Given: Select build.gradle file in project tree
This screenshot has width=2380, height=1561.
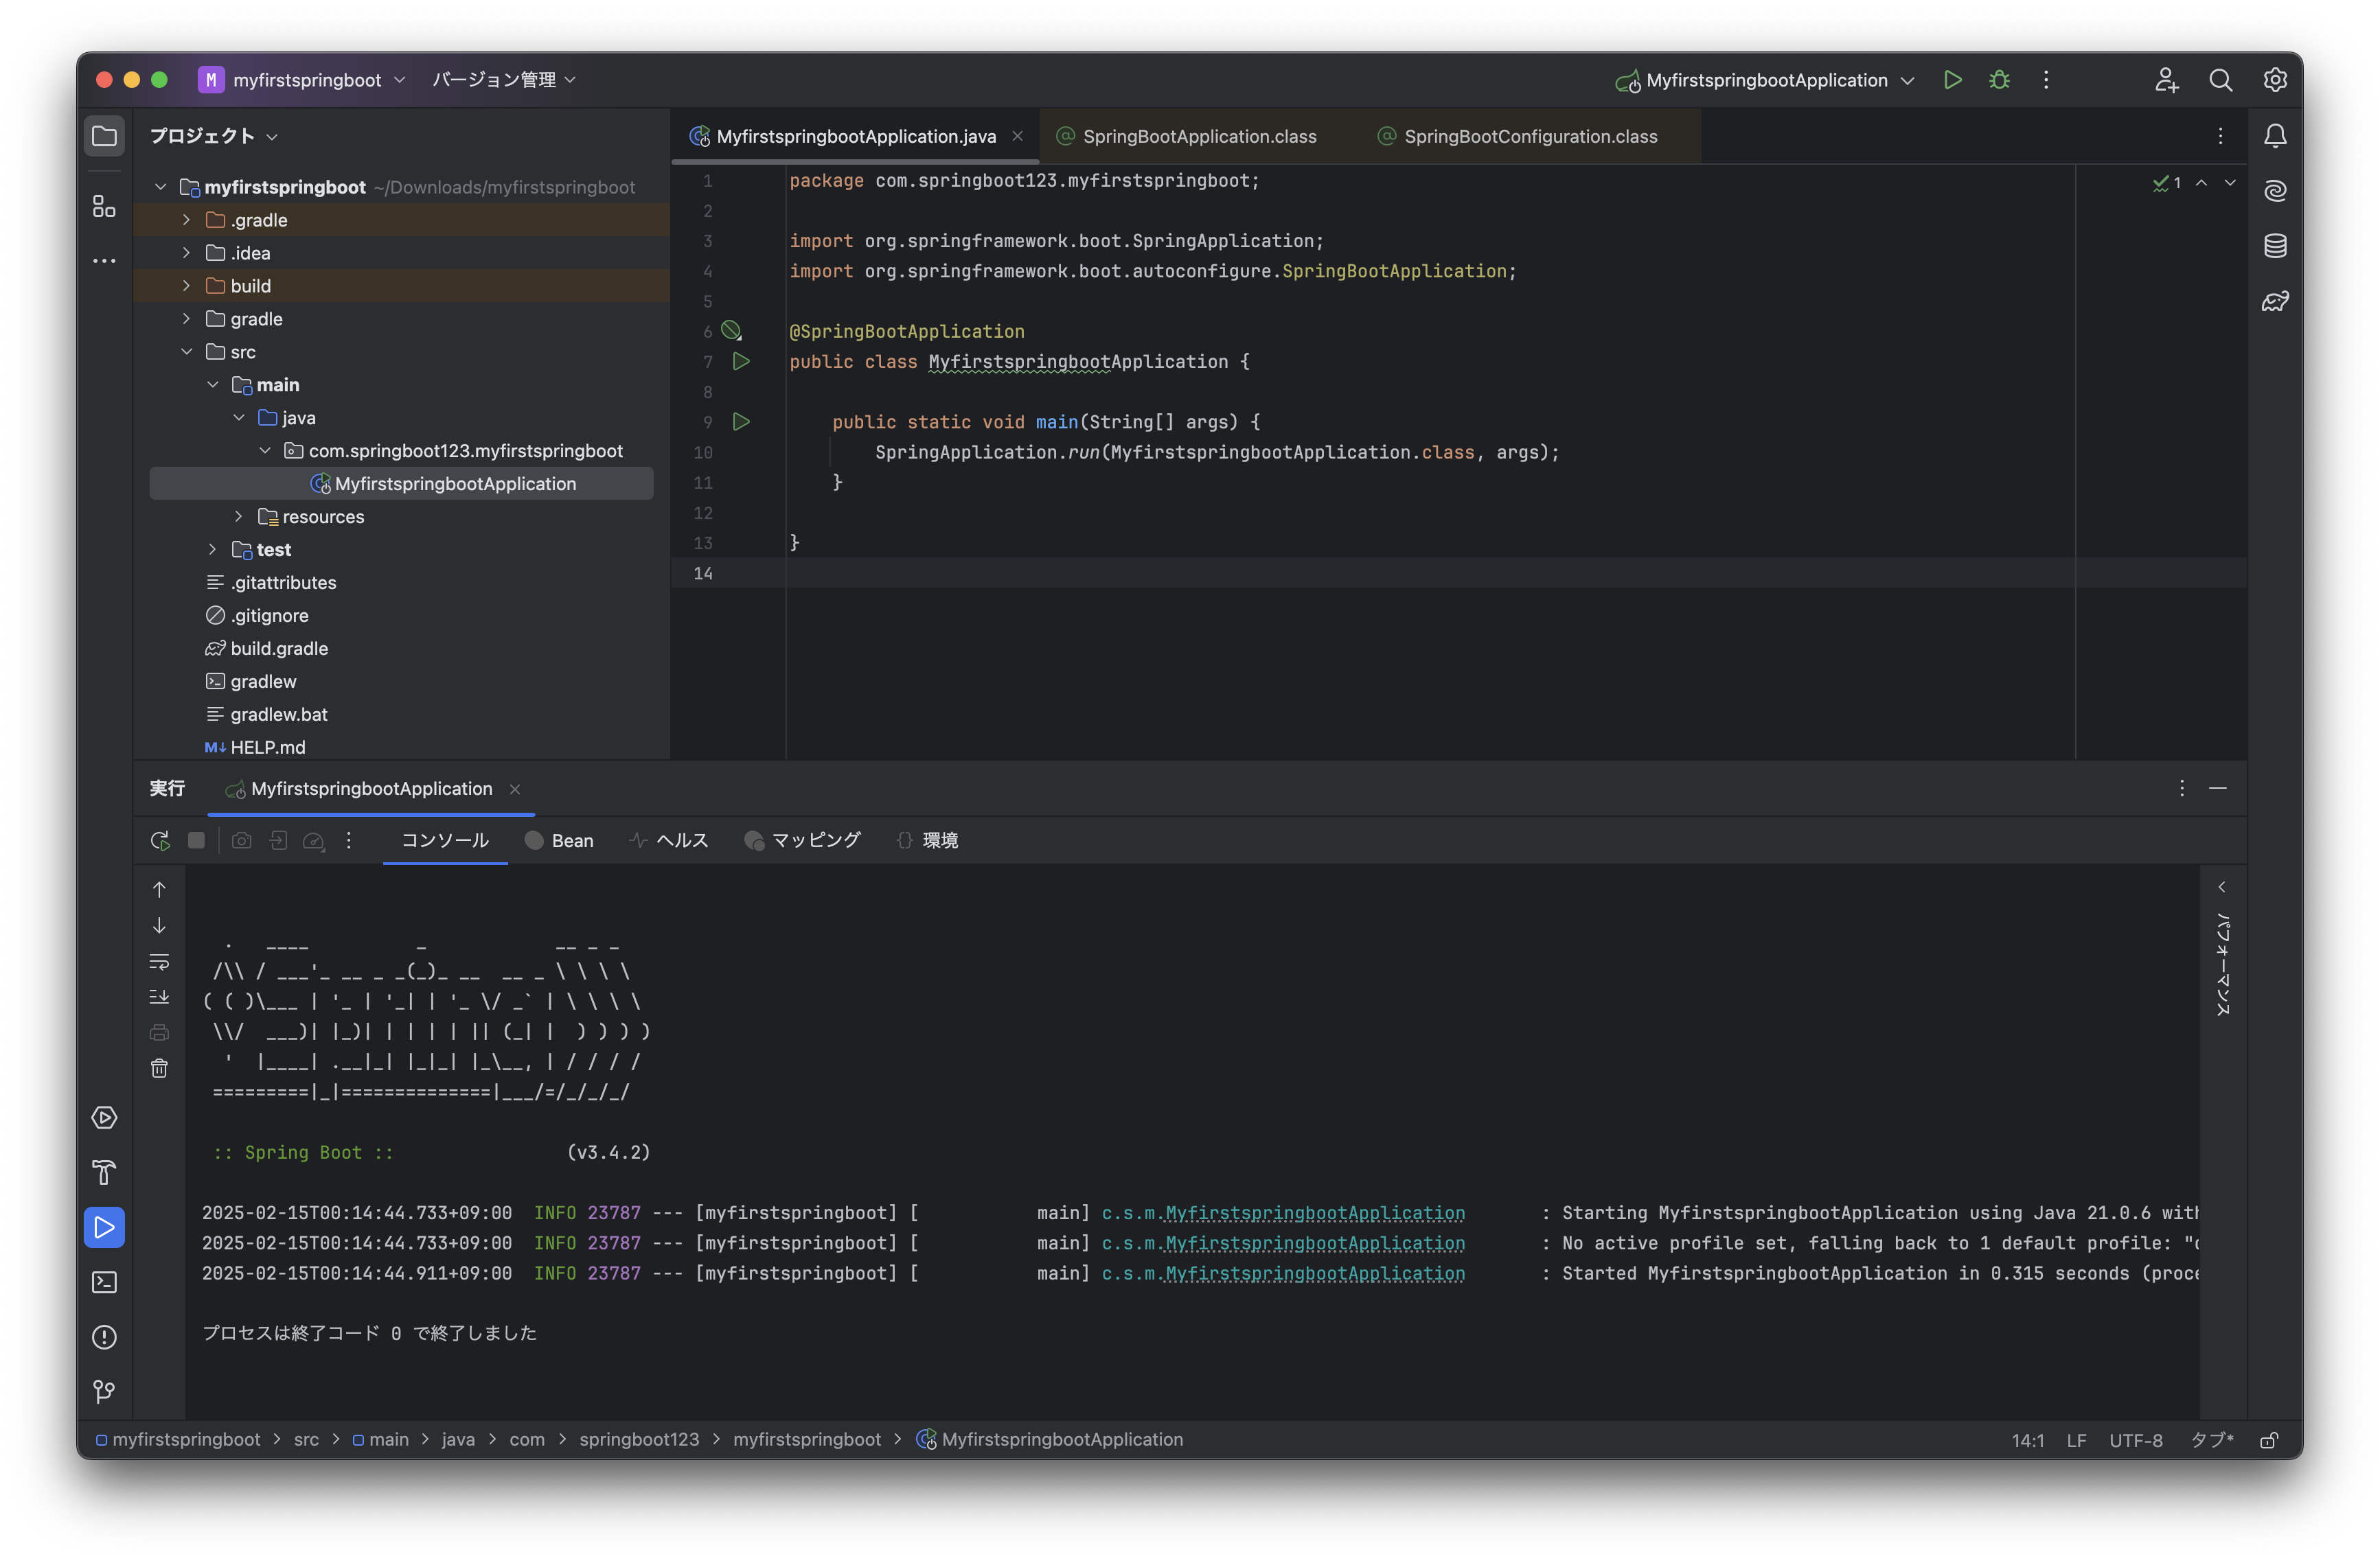Looking at the screenshot, I should (279, 649).
